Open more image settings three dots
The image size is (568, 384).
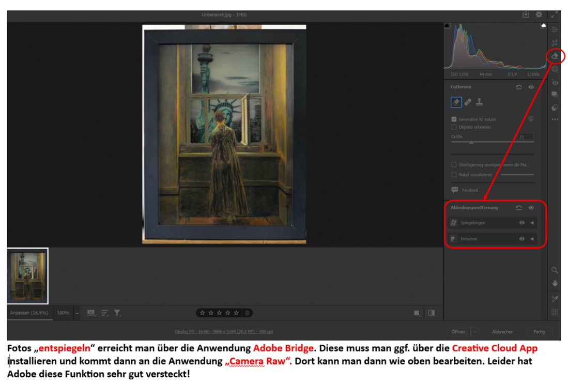(x=555, y=119)
